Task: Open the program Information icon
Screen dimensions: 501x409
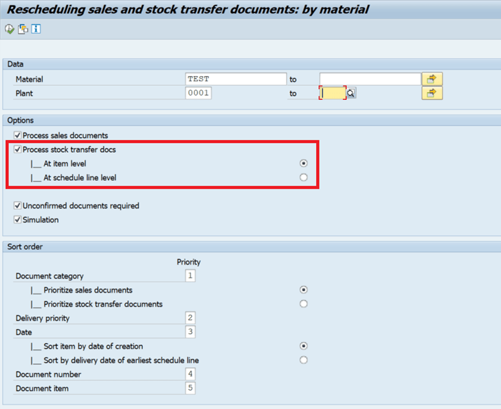Action: [x=36, y=29]
